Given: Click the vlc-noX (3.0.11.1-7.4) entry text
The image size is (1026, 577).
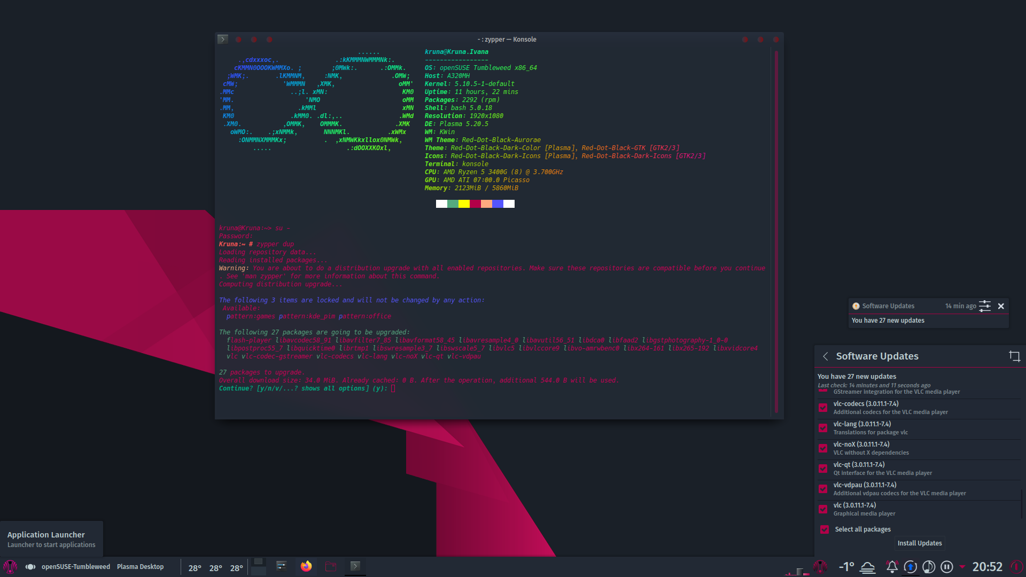Looking at the screenshot, I should (x=861, y=445).
